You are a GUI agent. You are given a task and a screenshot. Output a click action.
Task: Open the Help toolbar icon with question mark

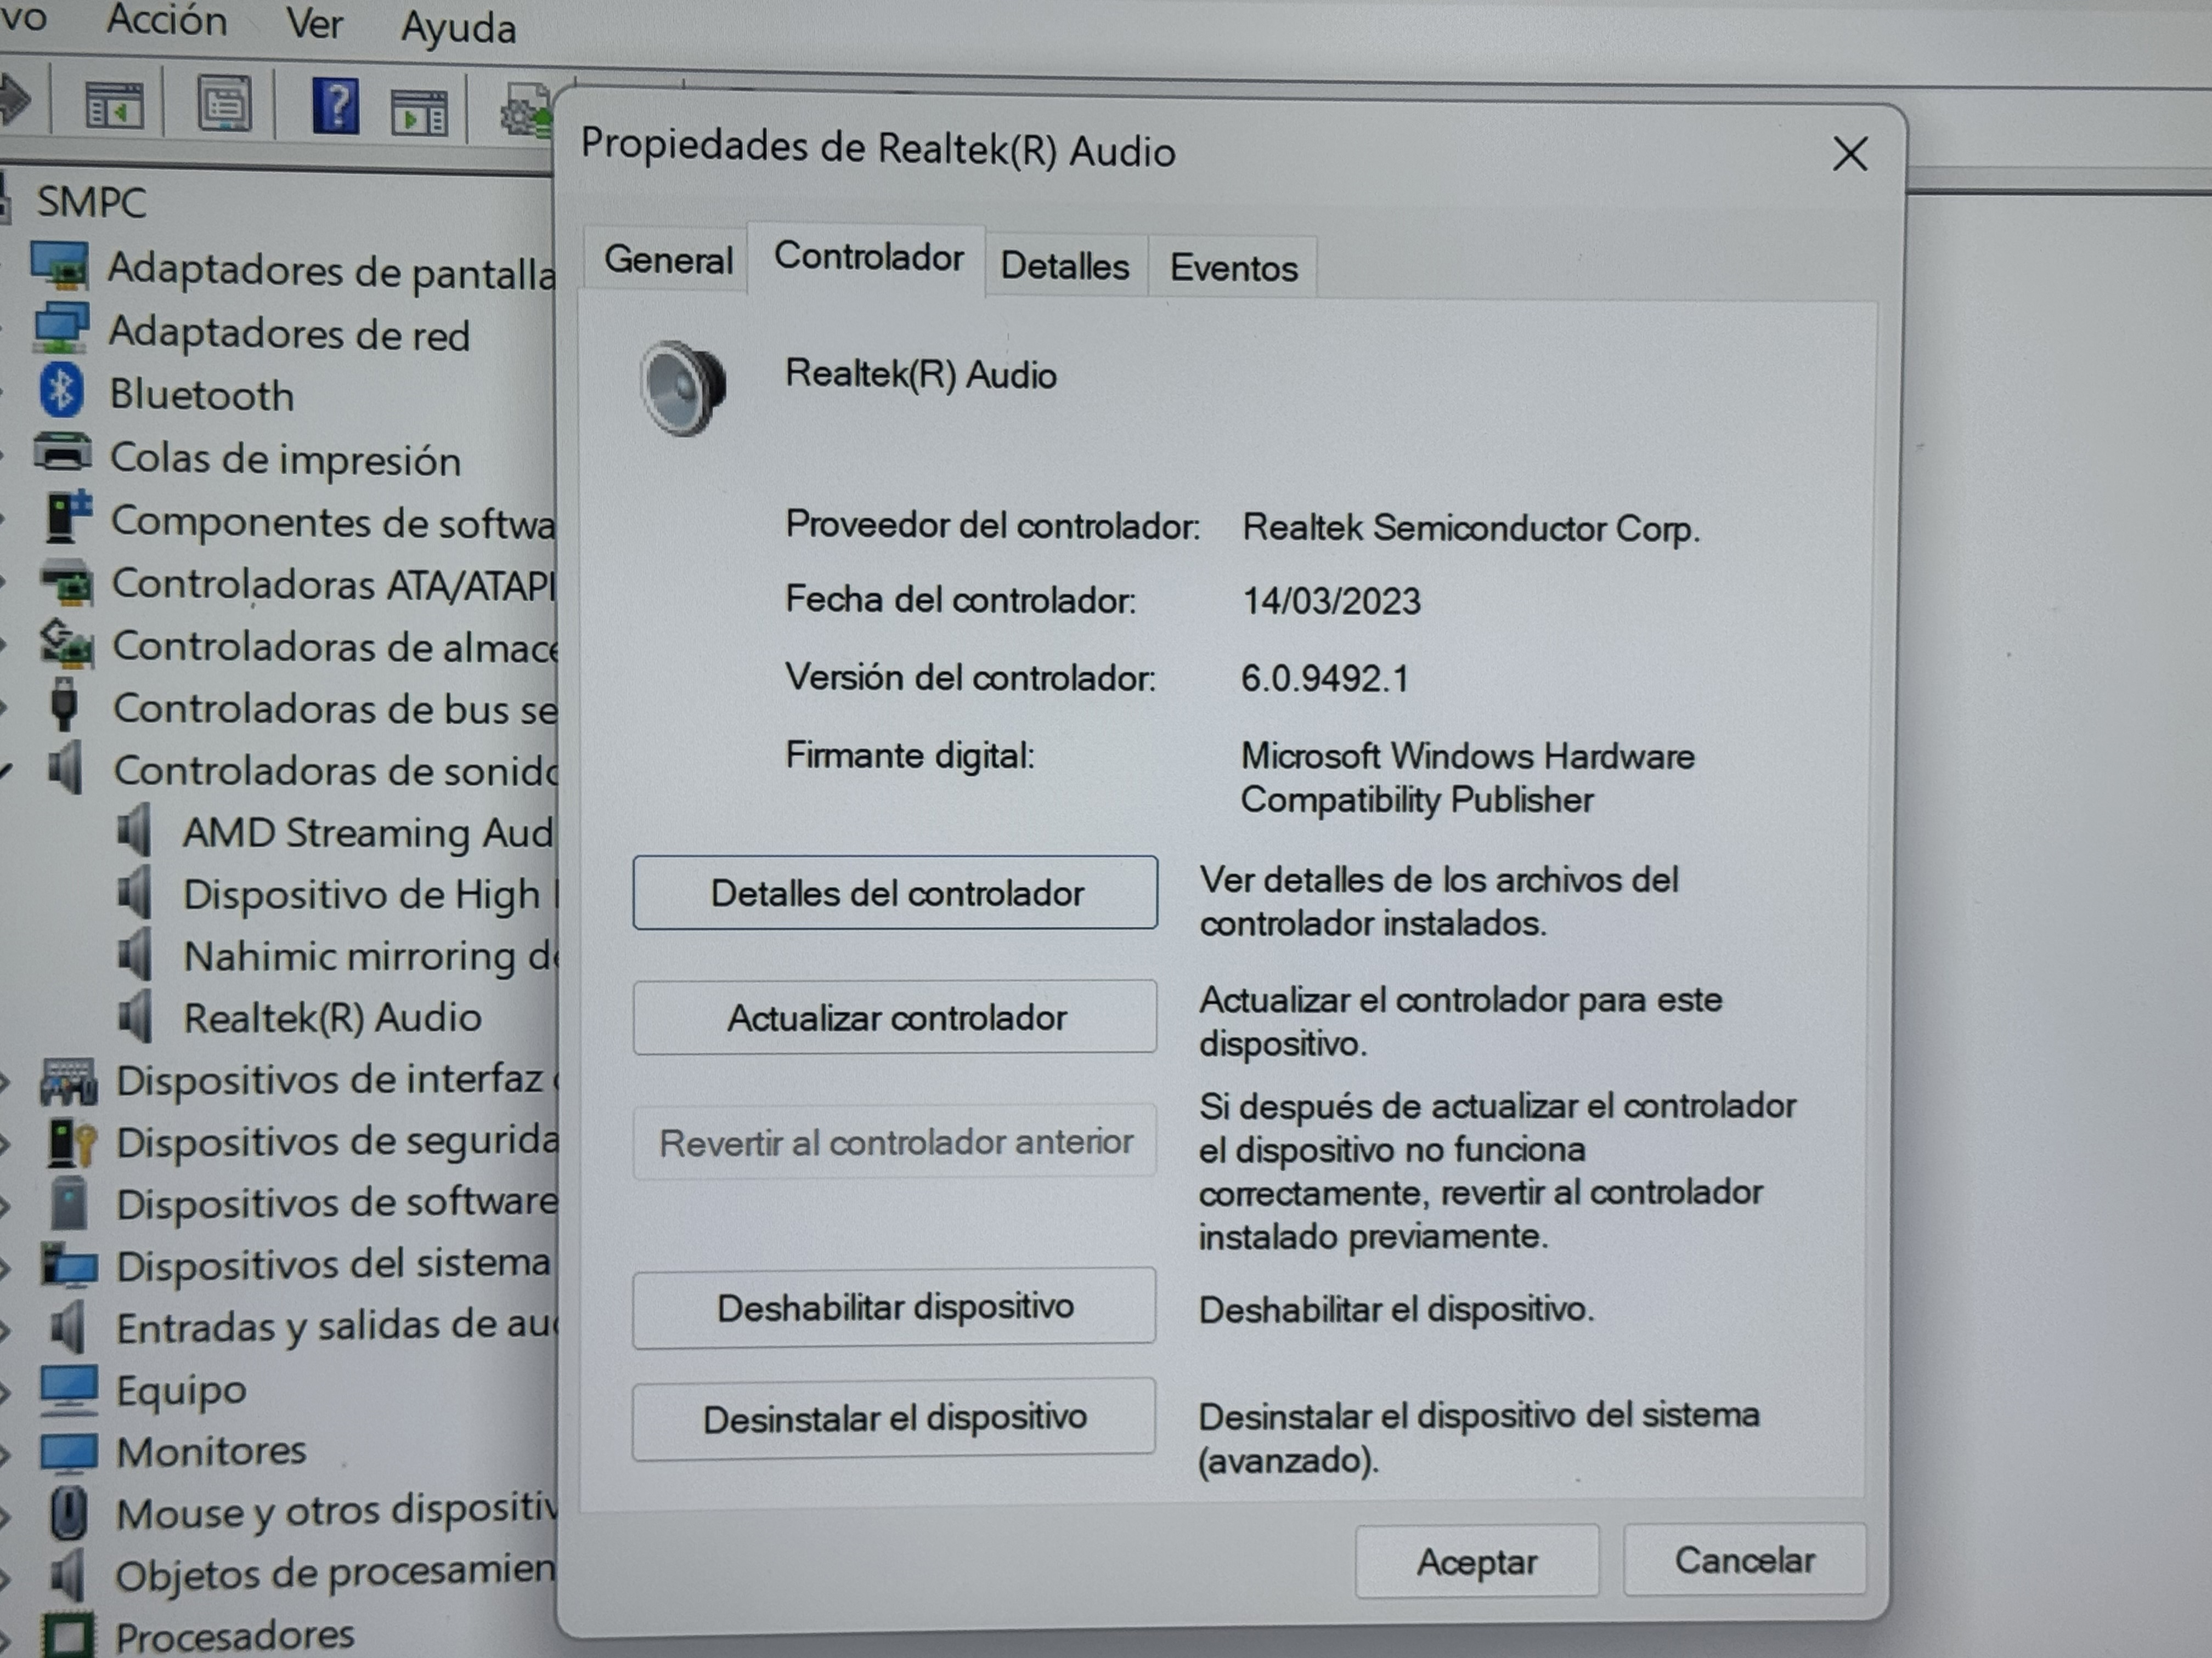(336, 106)
